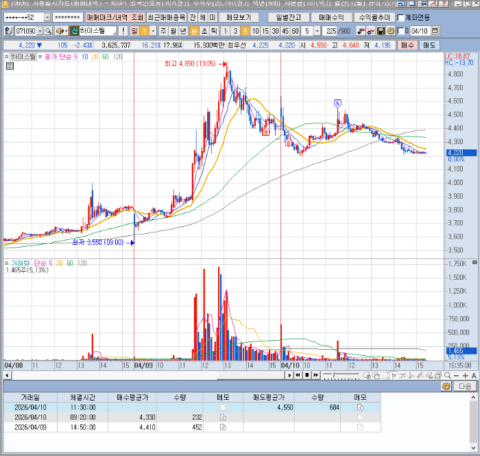Expand dropdown next to orange 5 button
Image resolution: width=480 pixels, height=456 pixels.
(x=153, y=31)
